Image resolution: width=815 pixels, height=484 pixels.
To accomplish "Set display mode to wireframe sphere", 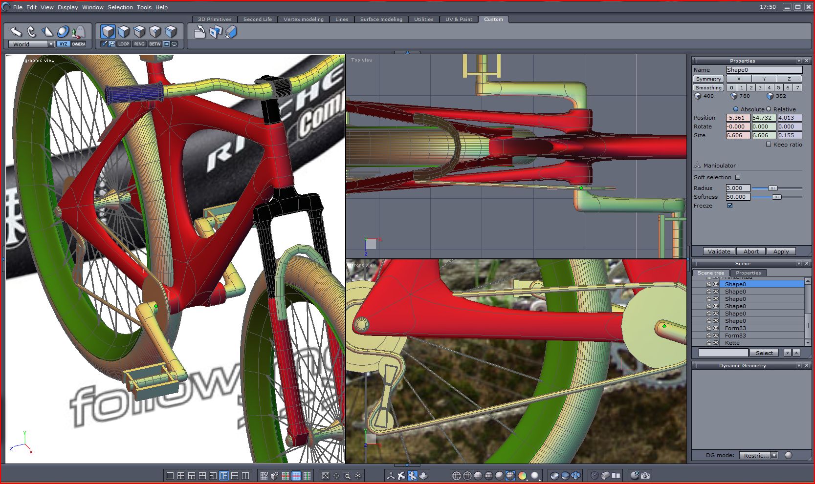I will [457, 476].
